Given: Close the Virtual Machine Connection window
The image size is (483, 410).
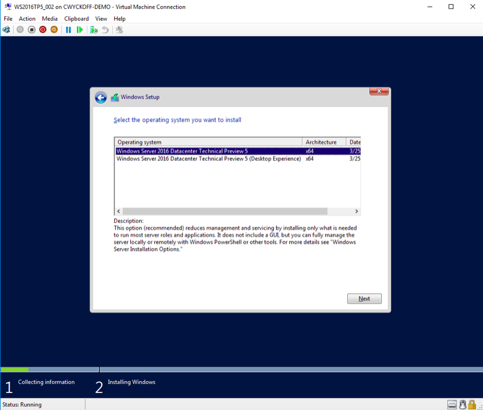Looking at the screenshot, I should pyautogui.click(x=473, y=7).
